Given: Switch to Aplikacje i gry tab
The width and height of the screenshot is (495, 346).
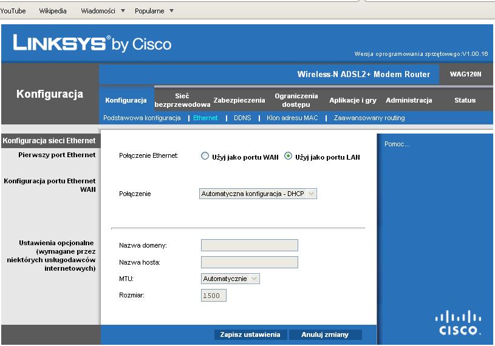Looking at the screenshot, I should [x=353, y=100].
